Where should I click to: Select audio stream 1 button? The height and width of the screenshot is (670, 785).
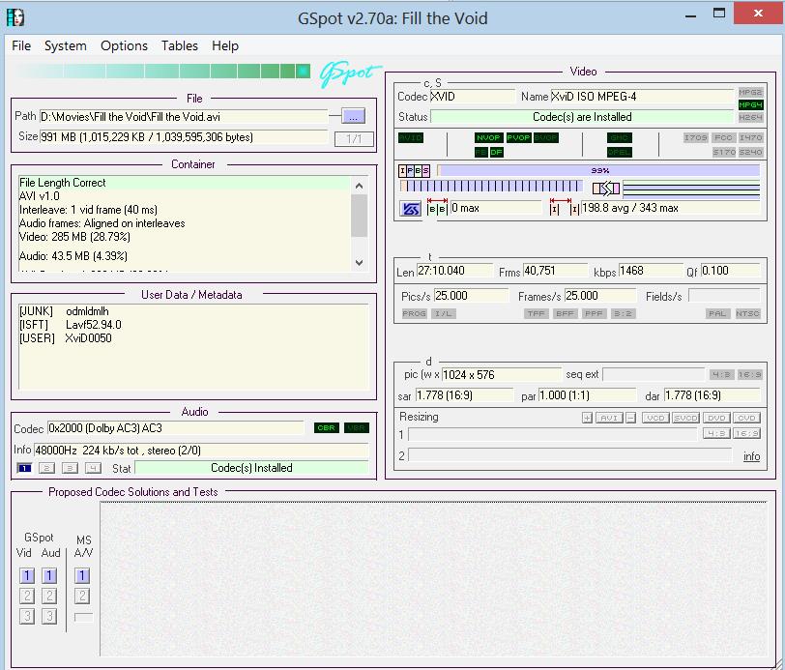click(24, 468)
